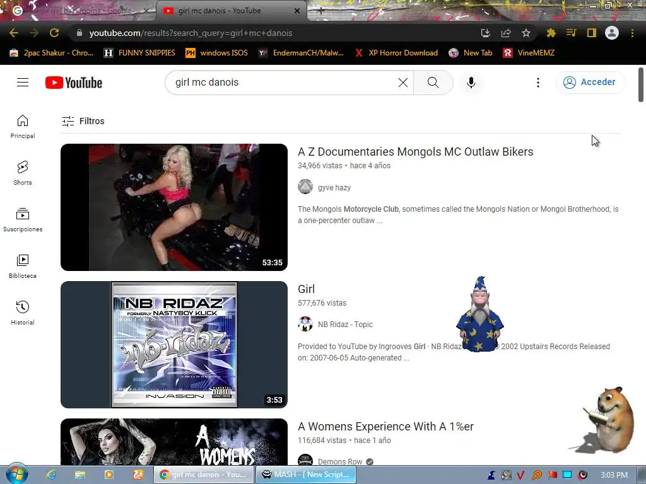Image resolution: width=646 pixels, height=484 pixels.
Task: Open the Chrome extensions puzzle icon
Action: pyautogui.click(x=551, y=33)
